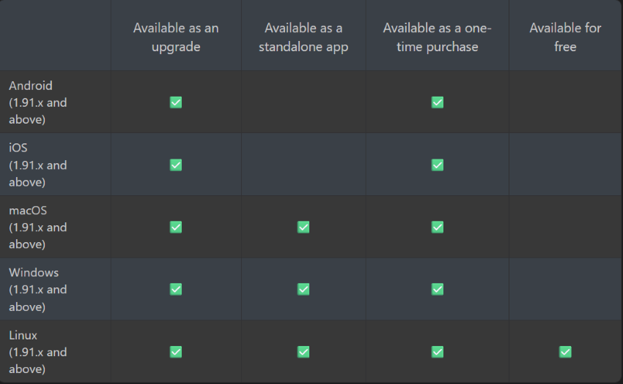Click Android one-time purchase checkmark
Screen dimensions: 623x384
coord(437,102)
